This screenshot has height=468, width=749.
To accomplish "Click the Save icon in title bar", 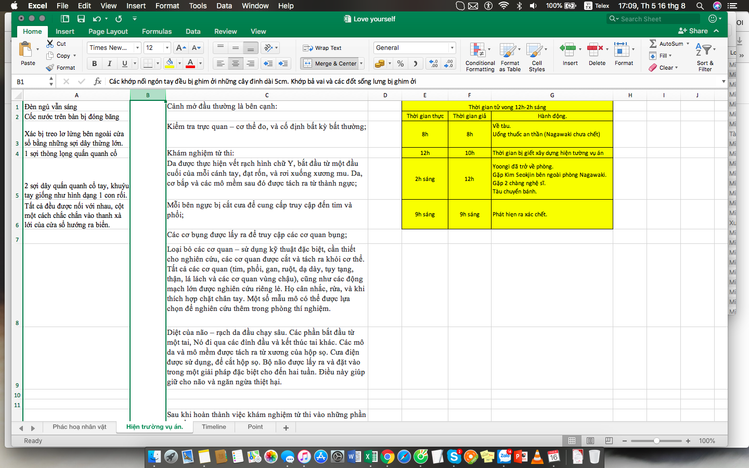I will click(x=81, y=19).
